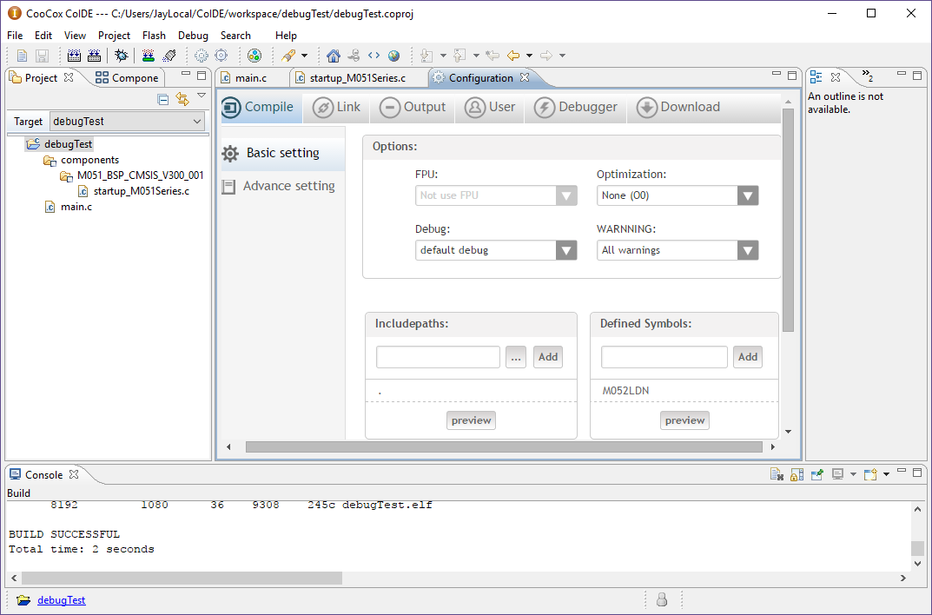The height and width of the screenshot is (615, 932).
Task: Toggle Scroll Lock in the Console
Action: coord(796,474)
